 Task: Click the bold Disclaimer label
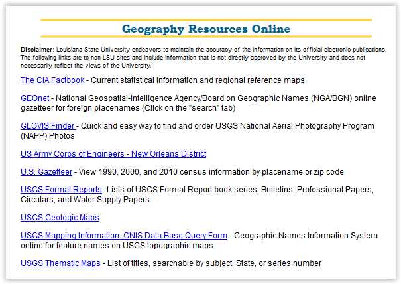[x=37, y=50]
